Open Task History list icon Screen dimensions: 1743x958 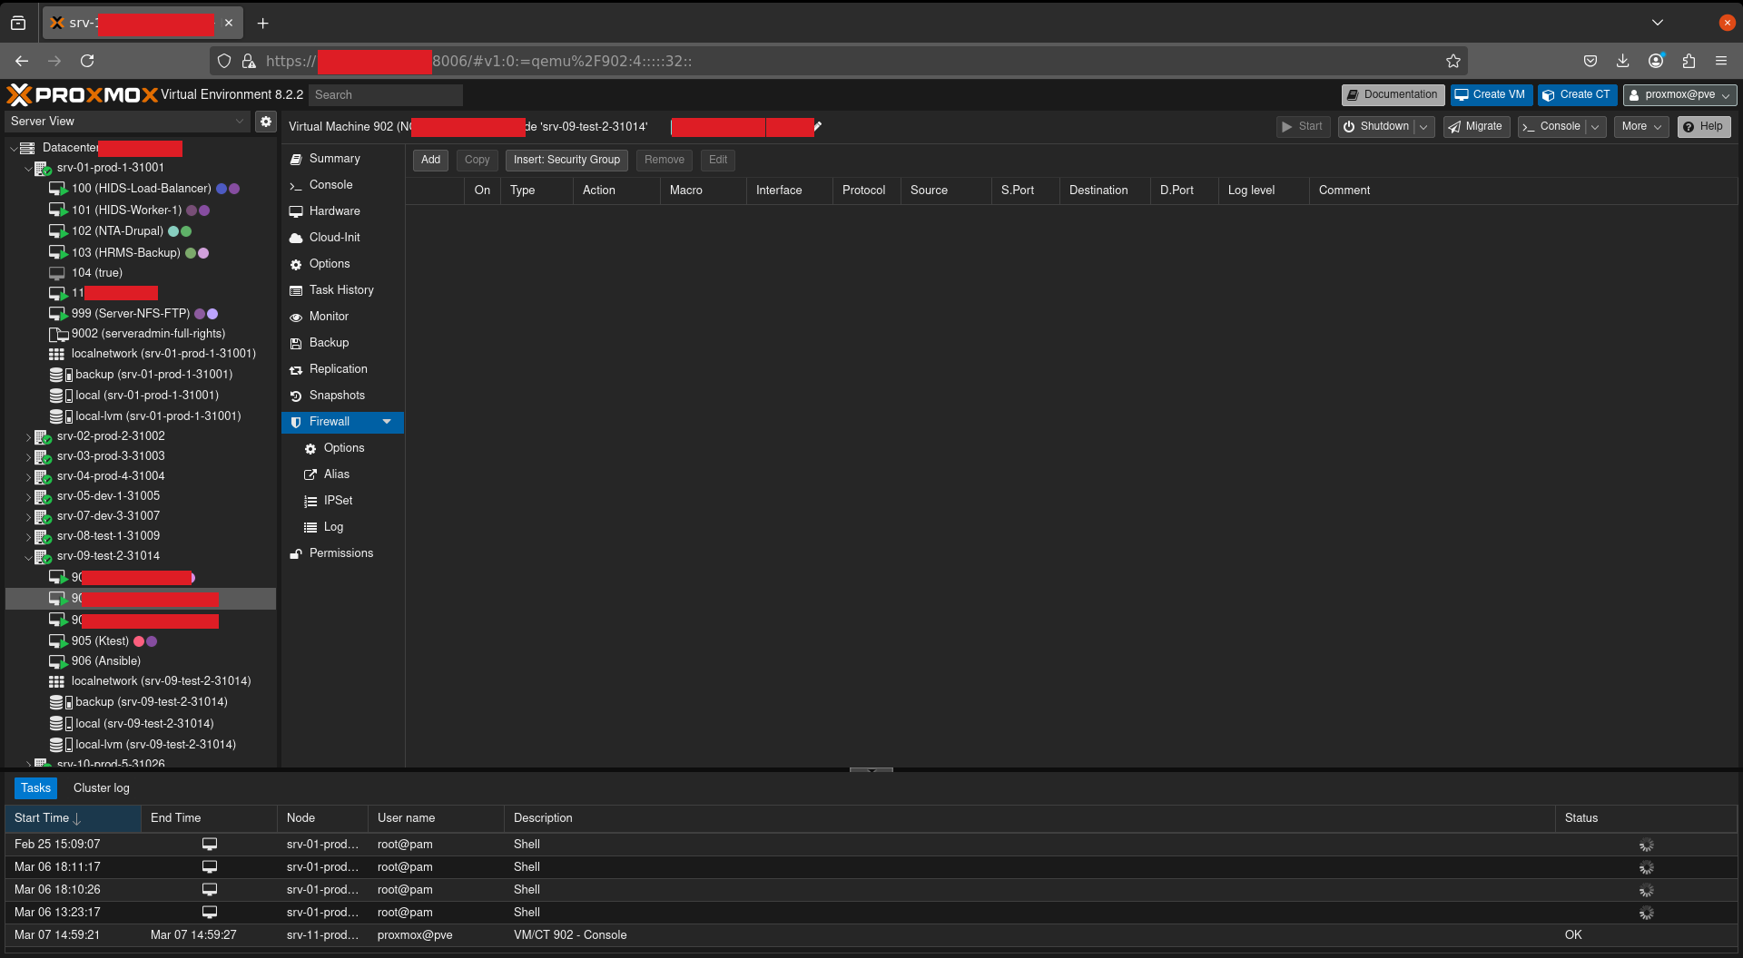pos(296,290)
